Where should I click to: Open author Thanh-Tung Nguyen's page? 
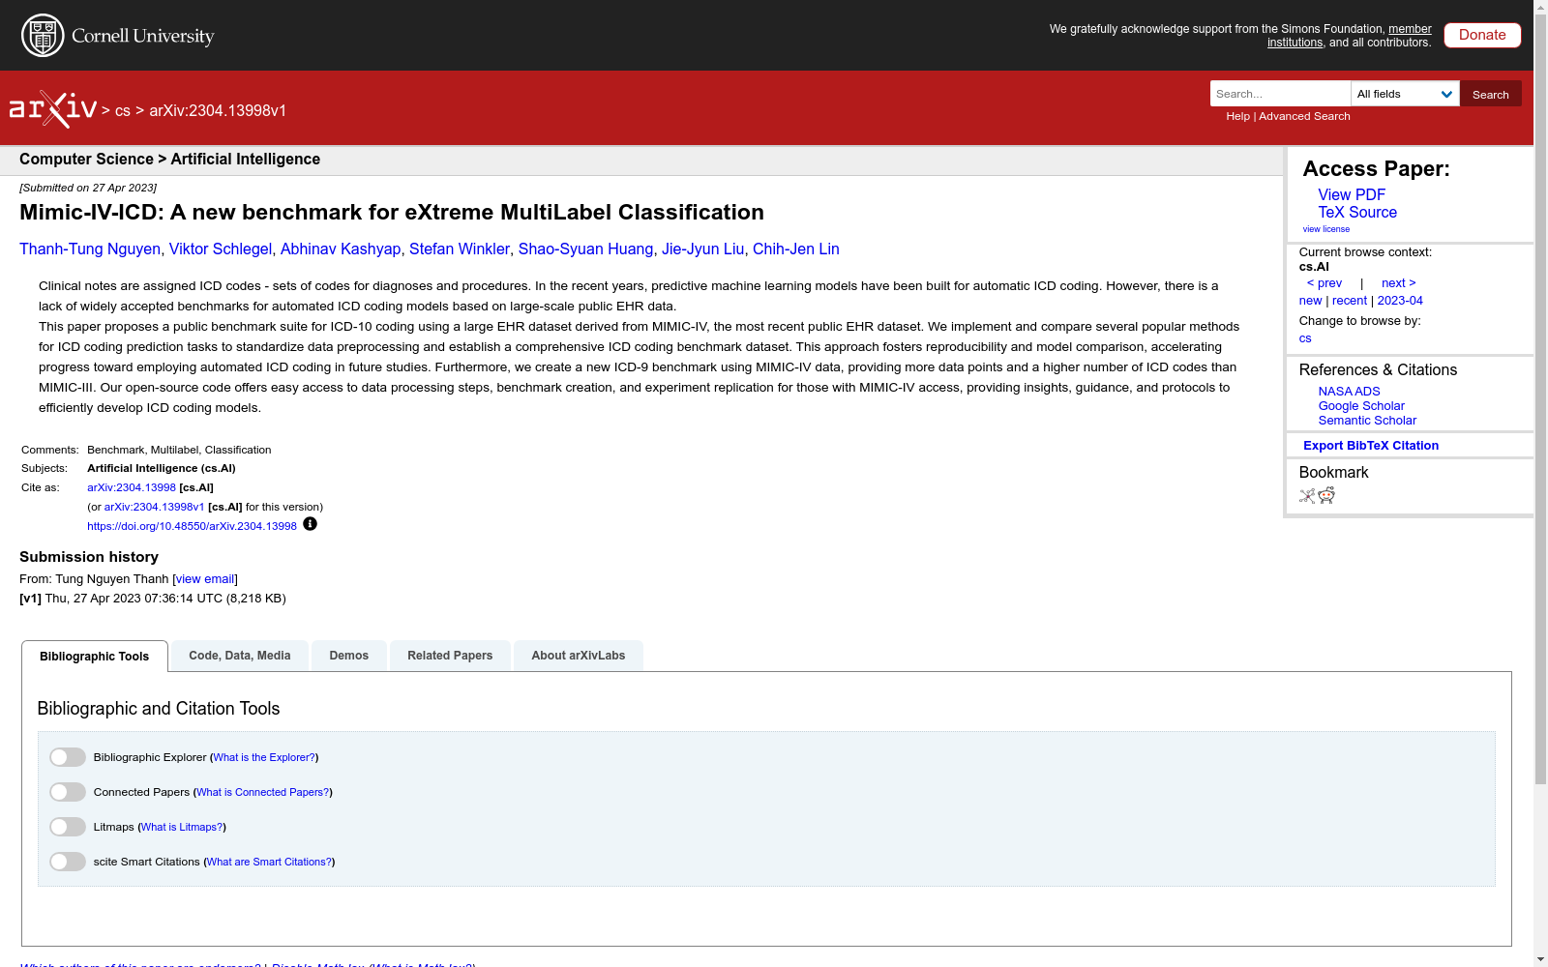tap(90, 249)
